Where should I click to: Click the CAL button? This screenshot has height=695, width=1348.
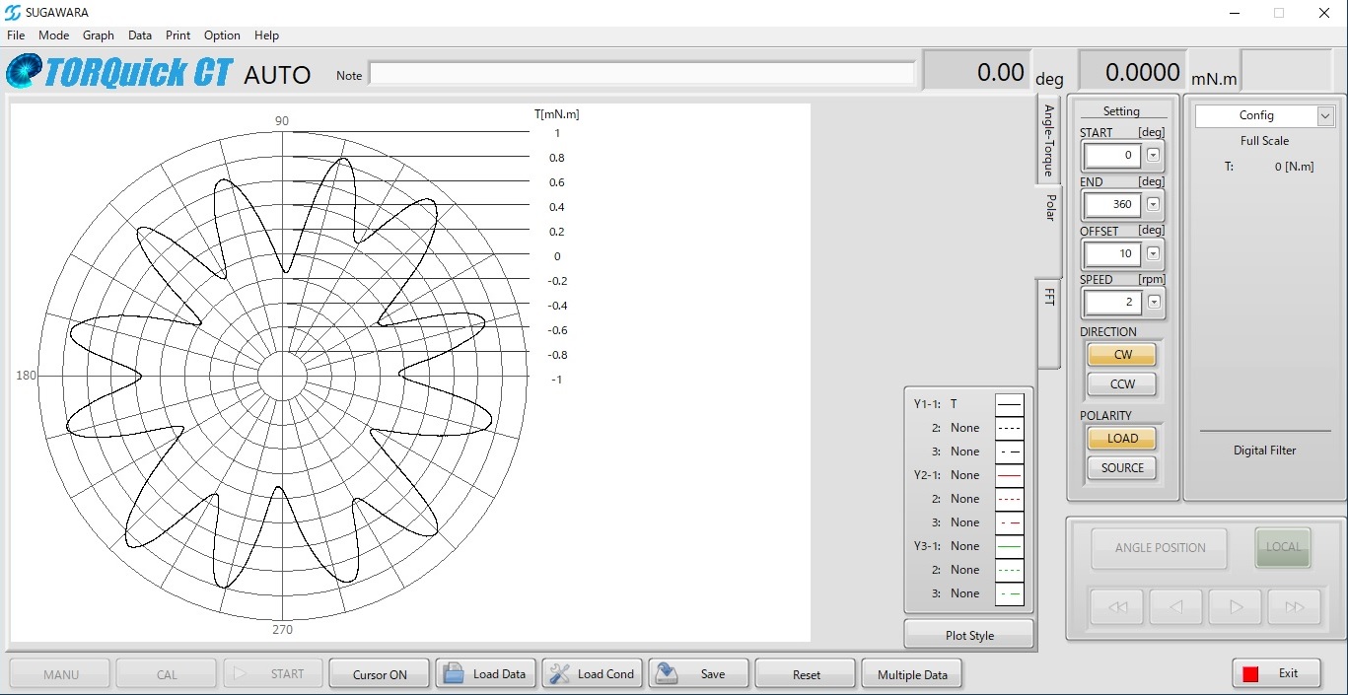pos(167,674)
